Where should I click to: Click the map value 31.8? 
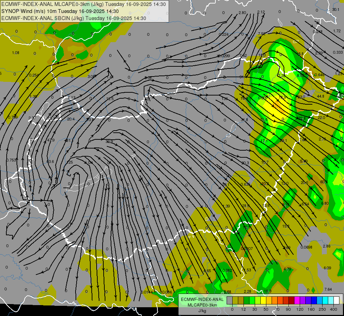(245, 120)
